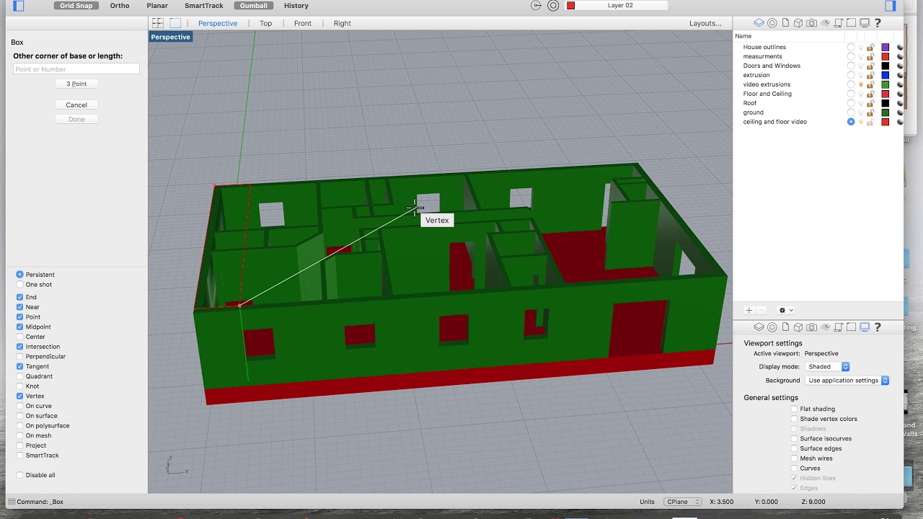Open the History toolbar button
This screenshot has height=519, width=923.
click(x=296, y=6)
